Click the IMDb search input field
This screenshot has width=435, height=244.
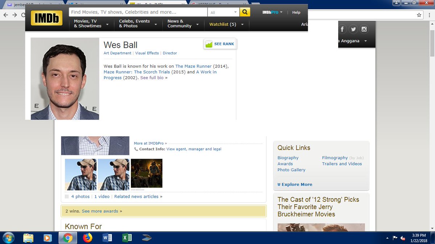pyautogui.click(x=138, y=12)
